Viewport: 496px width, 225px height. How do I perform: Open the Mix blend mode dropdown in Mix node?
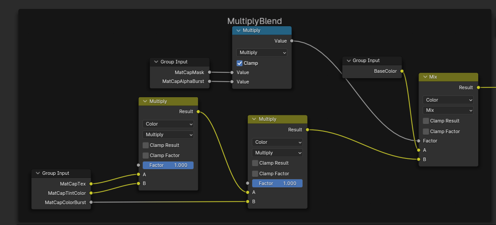448,110
